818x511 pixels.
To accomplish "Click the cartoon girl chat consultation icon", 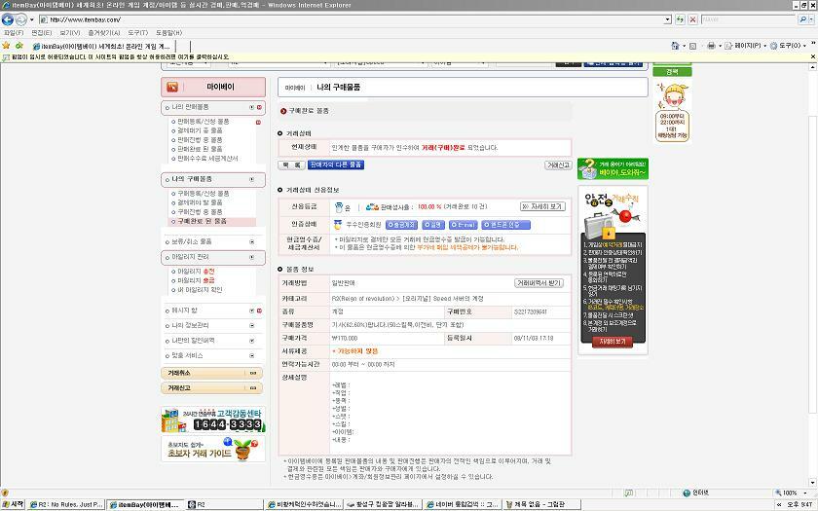I will (x=672, y=112).
